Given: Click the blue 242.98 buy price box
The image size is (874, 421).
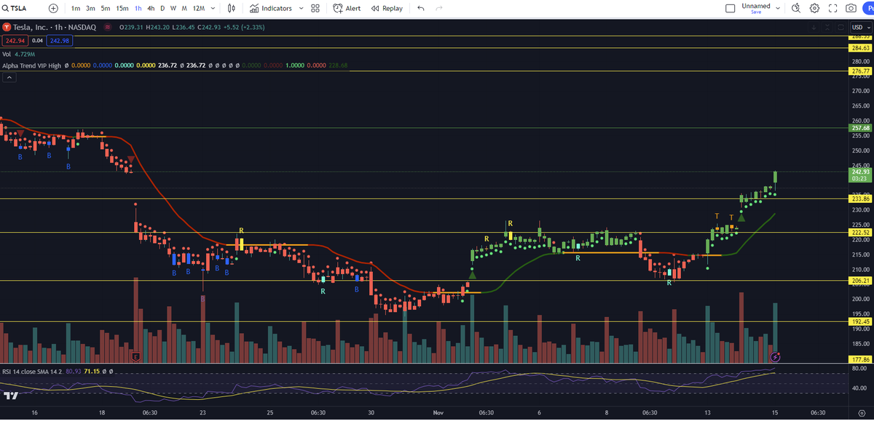Looking at the screenshot, I should [x=60, y=41].
